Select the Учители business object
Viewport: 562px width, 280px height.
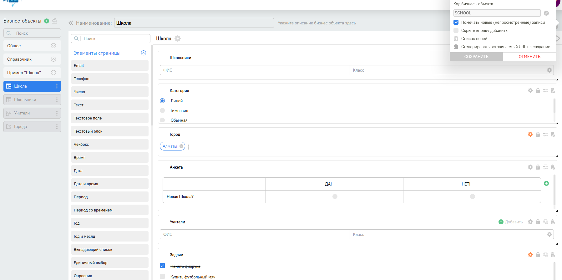[22, 113]
